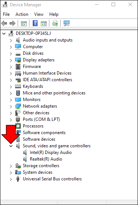The width and height of the screenshot is (138, 205).
Task: Select the Other devices category
Action: click(x=36, y=113)
